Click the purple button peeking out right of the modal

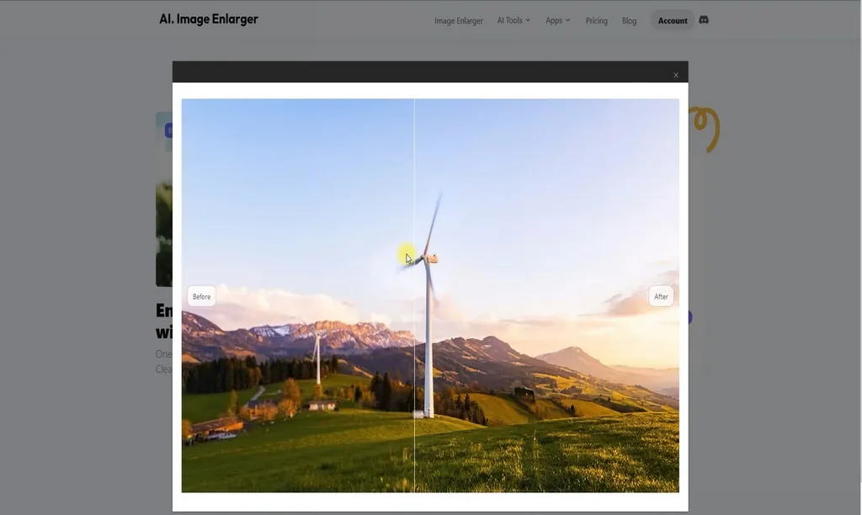[689, 317]
